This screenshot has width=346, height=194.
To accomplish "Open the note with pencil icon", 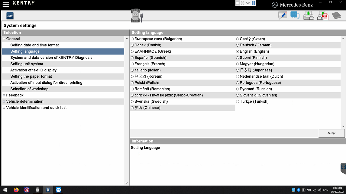I will (283, 15).
